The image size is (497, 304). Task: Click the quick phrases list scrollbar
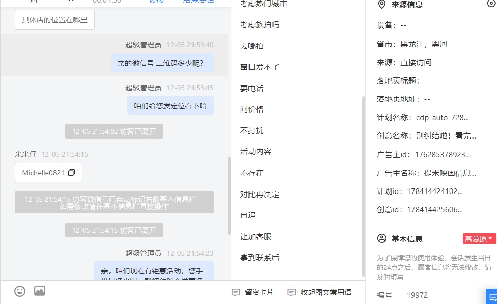[x=363, y=186]
